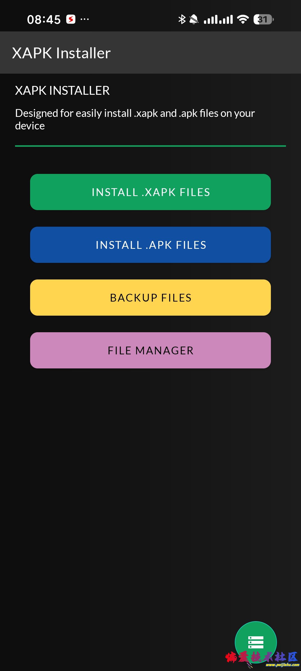Image resolution: width=301 pixels, height=671 pixels.
Task: Tap the 08:45 clock in status bar
Action: (x=44, y=20)
